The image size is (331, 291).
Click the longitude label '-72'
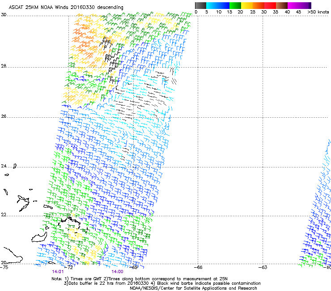point(69,267)
